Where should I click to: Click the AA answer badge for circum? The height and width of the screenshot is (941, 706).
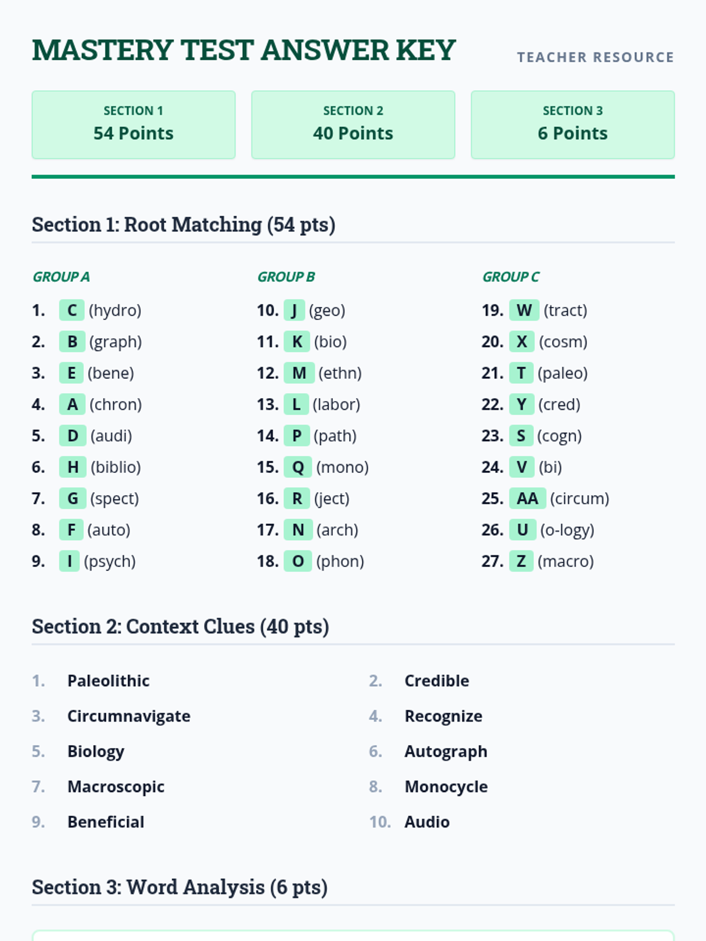527,498
